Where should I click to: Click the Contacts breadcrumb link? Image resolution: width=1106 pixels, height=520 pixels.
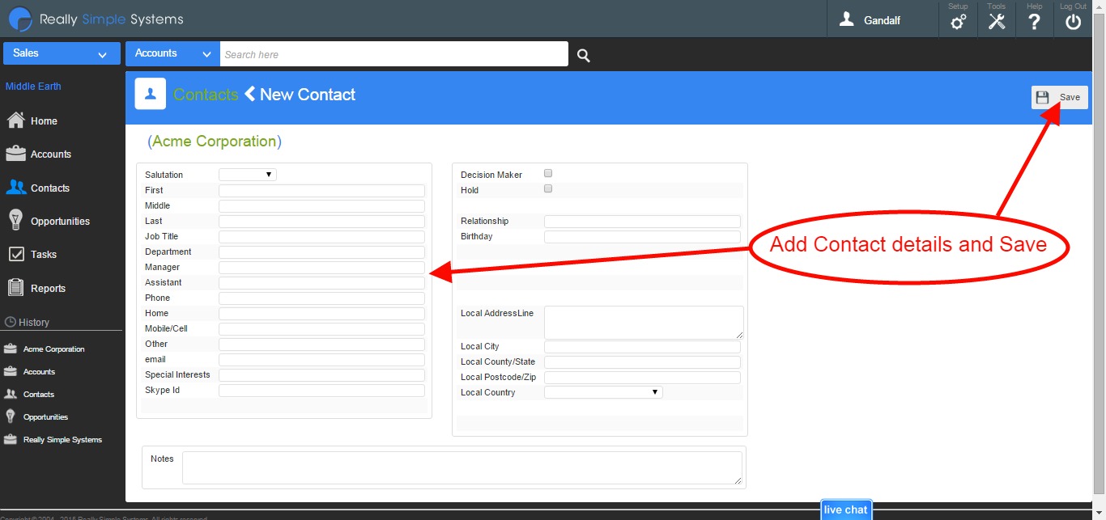pyautogui.click(x=206, y=95)
